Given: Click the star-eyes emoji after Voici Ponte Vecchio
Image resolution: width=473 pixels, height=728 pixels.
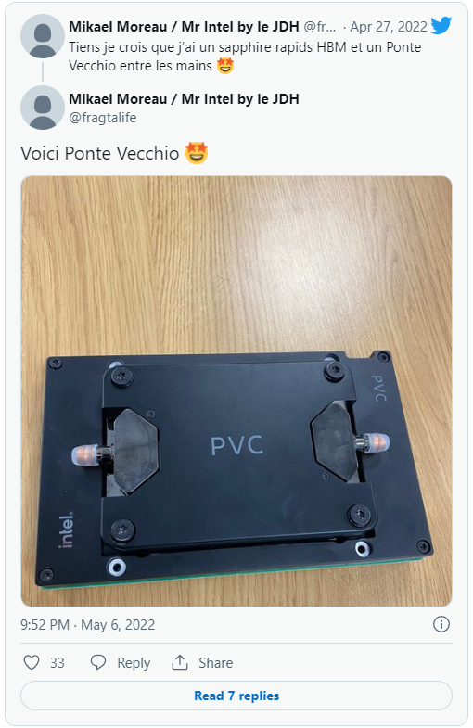Looking at the screenshot, I should (x=197, y=153).
